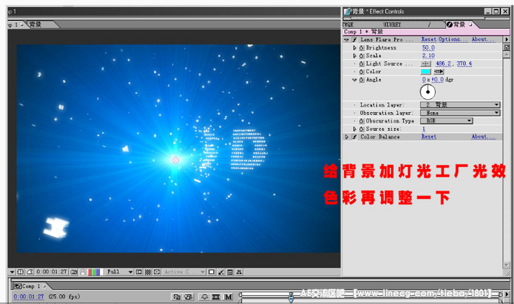Toggle Scale stopwatch keyframing
This screenshot has height=304, width=514.
[362, 56]
